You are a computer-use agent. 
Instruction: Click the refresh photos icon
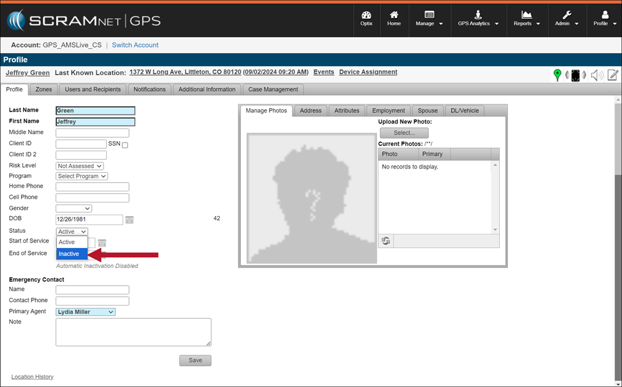(386, 241)
